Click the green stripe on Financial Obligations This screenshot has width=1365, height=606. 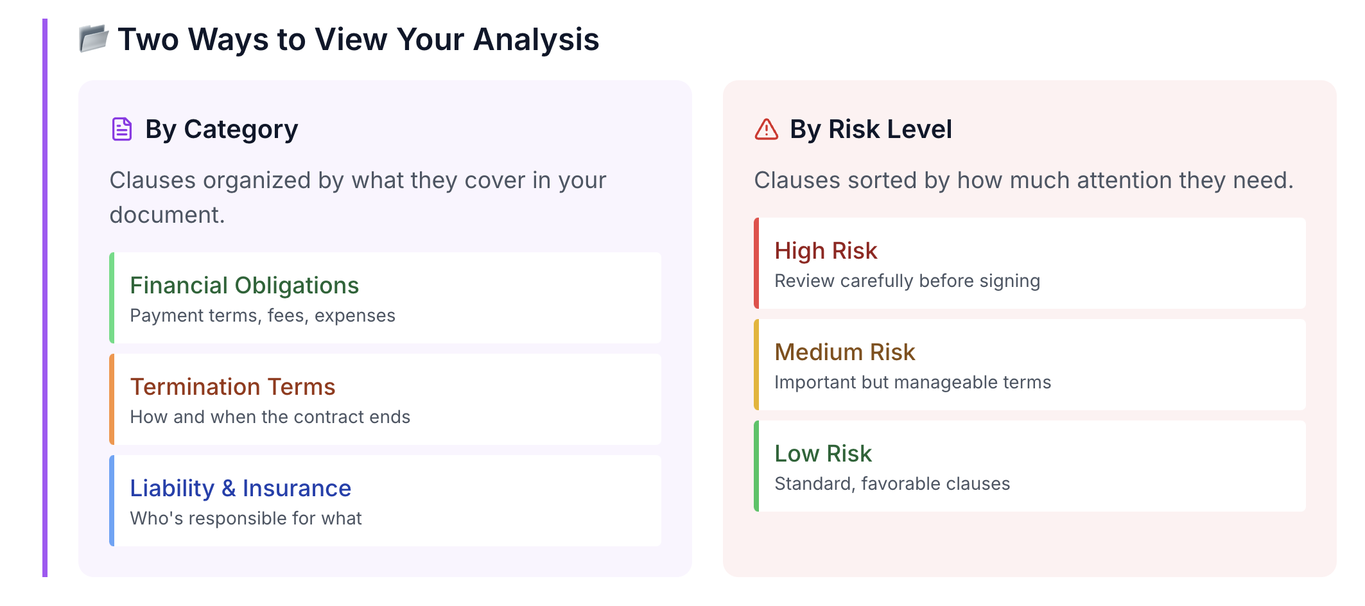(112, 298)
